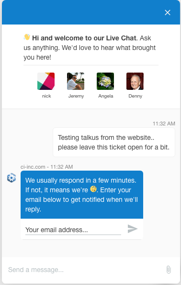
Task: Click the waving hand emoji
Action: 27,37
